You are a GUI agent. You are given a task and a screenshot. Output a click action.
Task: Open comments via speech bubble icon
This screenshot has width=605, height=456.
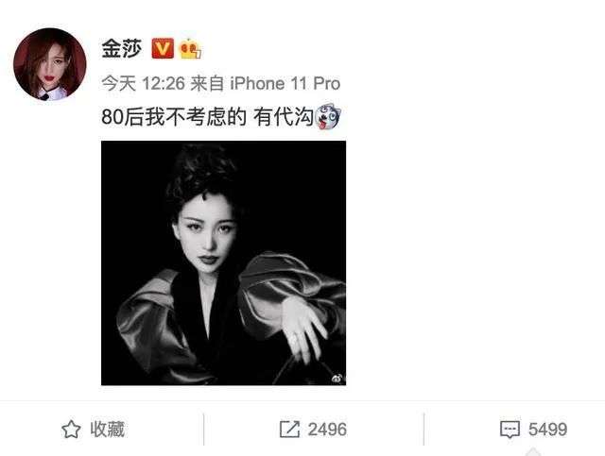coord(510,430)
